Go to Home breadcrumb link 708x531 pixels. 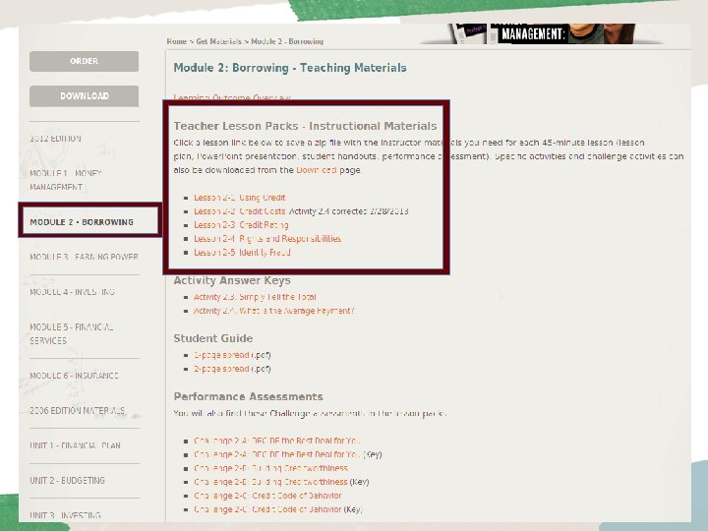click(x=177, y=41)
